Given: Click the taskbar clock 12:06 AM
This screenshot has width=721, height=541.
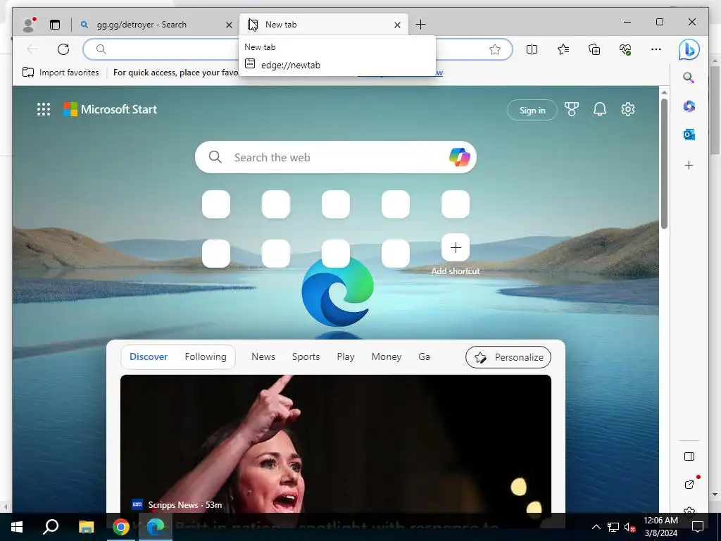Looking at the screenshot, I should tap(660, 521).
